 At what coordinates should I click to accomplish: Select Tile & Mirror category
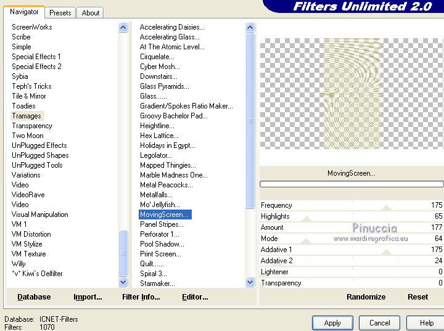tap(29, 96)
